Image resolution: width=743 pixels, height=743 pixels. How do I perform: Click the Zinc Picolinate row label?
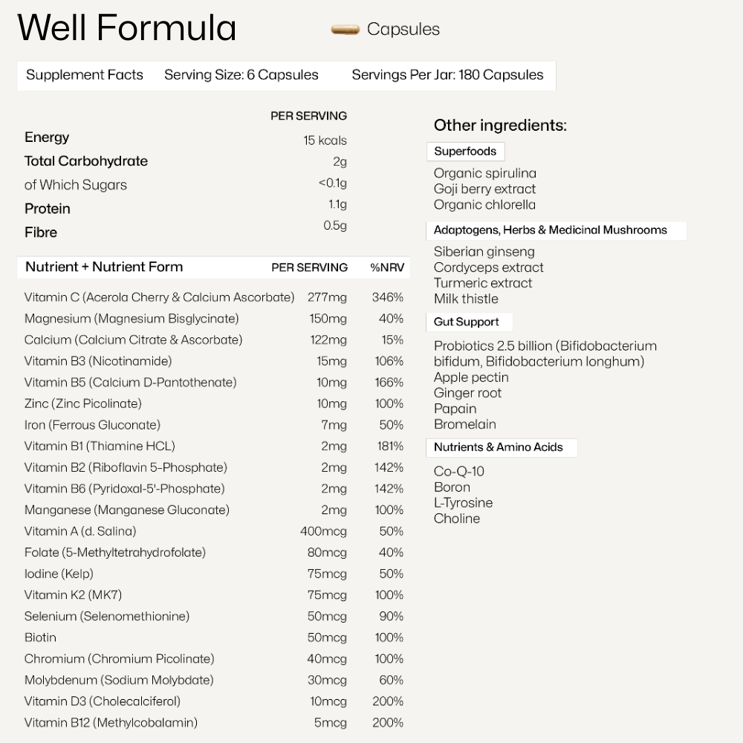(x=82, y=403)
